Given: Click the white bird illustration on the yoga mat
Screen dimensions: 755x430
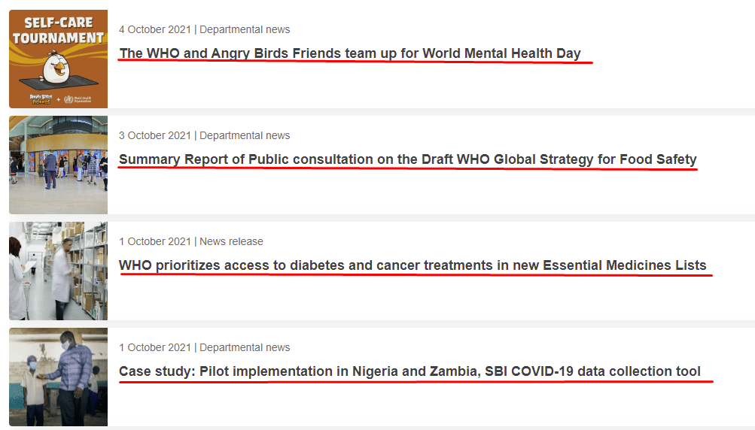Looking at the screenshot, I should click(57, 67).
